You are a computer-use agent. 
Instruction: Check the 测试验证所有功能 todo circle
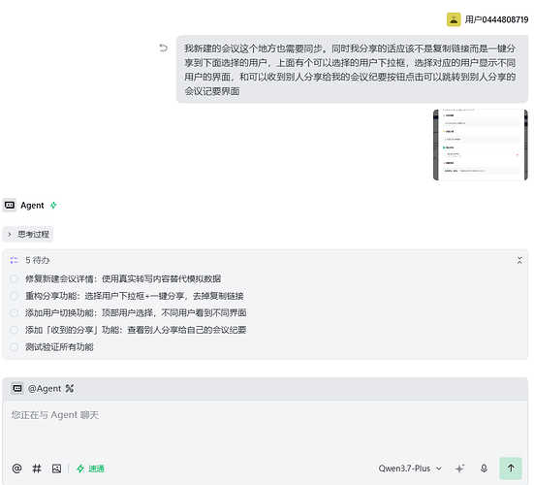(x=14, y=347)
